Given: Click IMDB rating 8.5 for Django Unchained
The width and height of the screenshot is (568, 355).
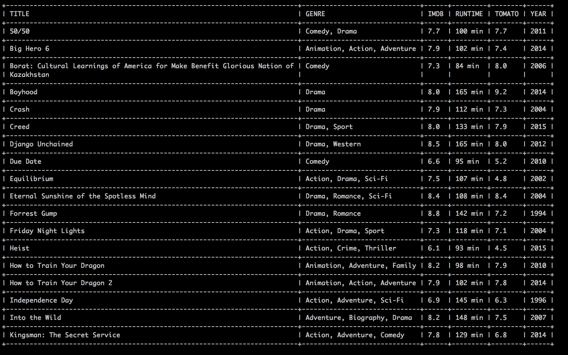Looking at the screenshot, I should click(434, 144).
